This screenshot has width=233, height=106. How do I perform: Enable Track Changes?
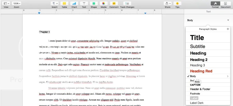point(127,3)
